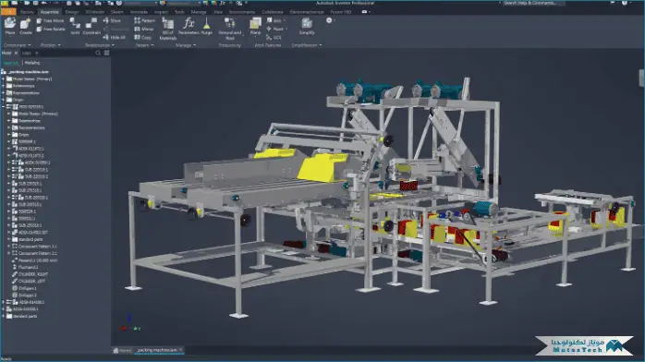Image resolution: width=645 pixels, height=362 pixels.
Task: Click the Simplify tool
Action: (307, 26)
